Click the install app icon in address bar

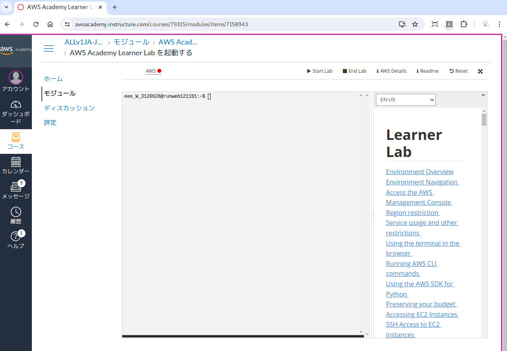402,24
